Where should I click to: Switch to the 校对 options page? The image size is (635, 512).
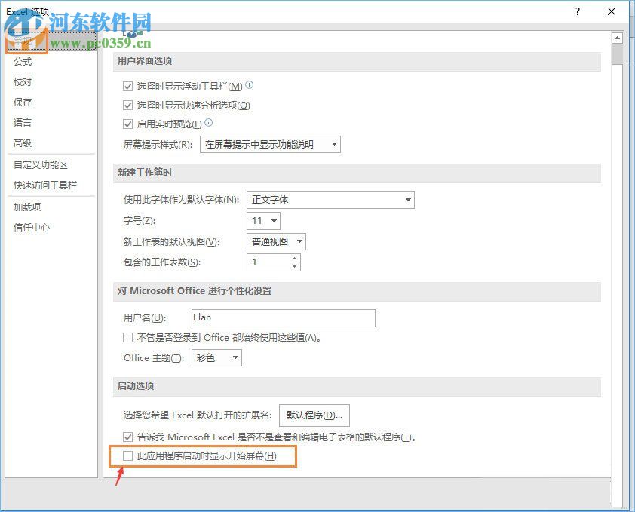(x=22, y=82)
